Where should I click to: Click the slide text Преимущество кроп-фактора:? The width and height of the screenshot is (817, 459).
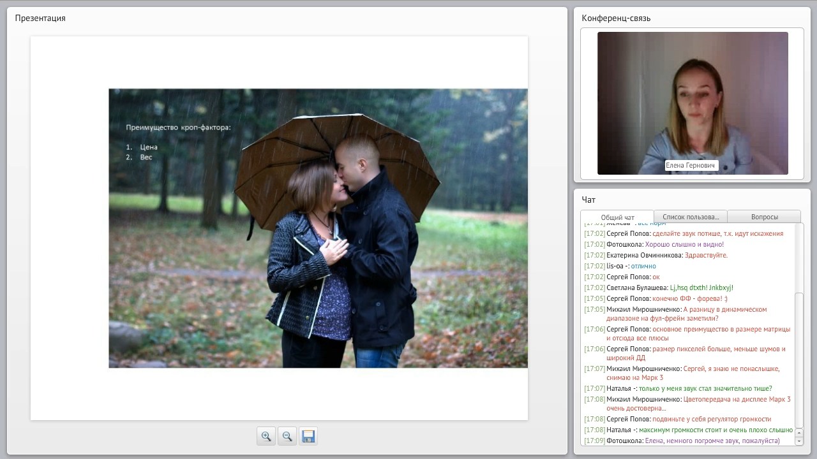tap(178, 127)
